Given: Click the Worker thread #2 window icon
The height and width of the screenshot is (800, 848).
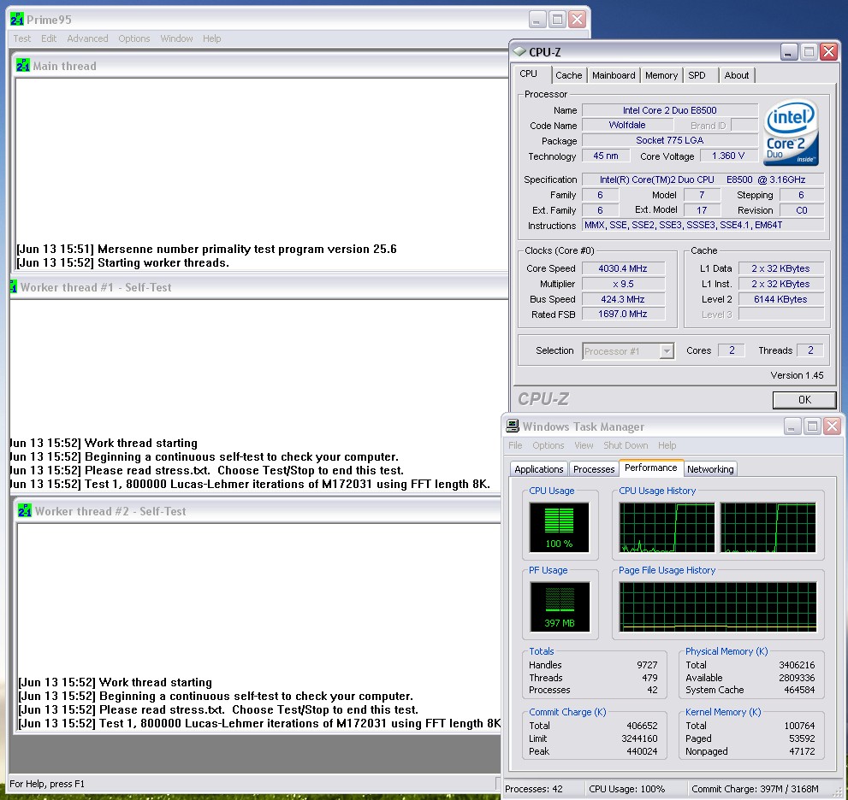Looking at the screenshot, I should (x=24, y=510).
